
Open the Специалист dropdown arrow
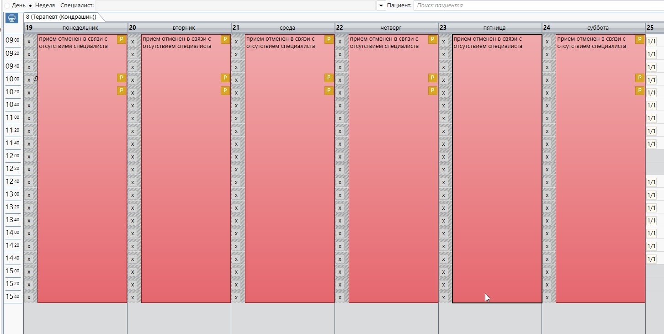pyautogui.click(x=381, y=5)
